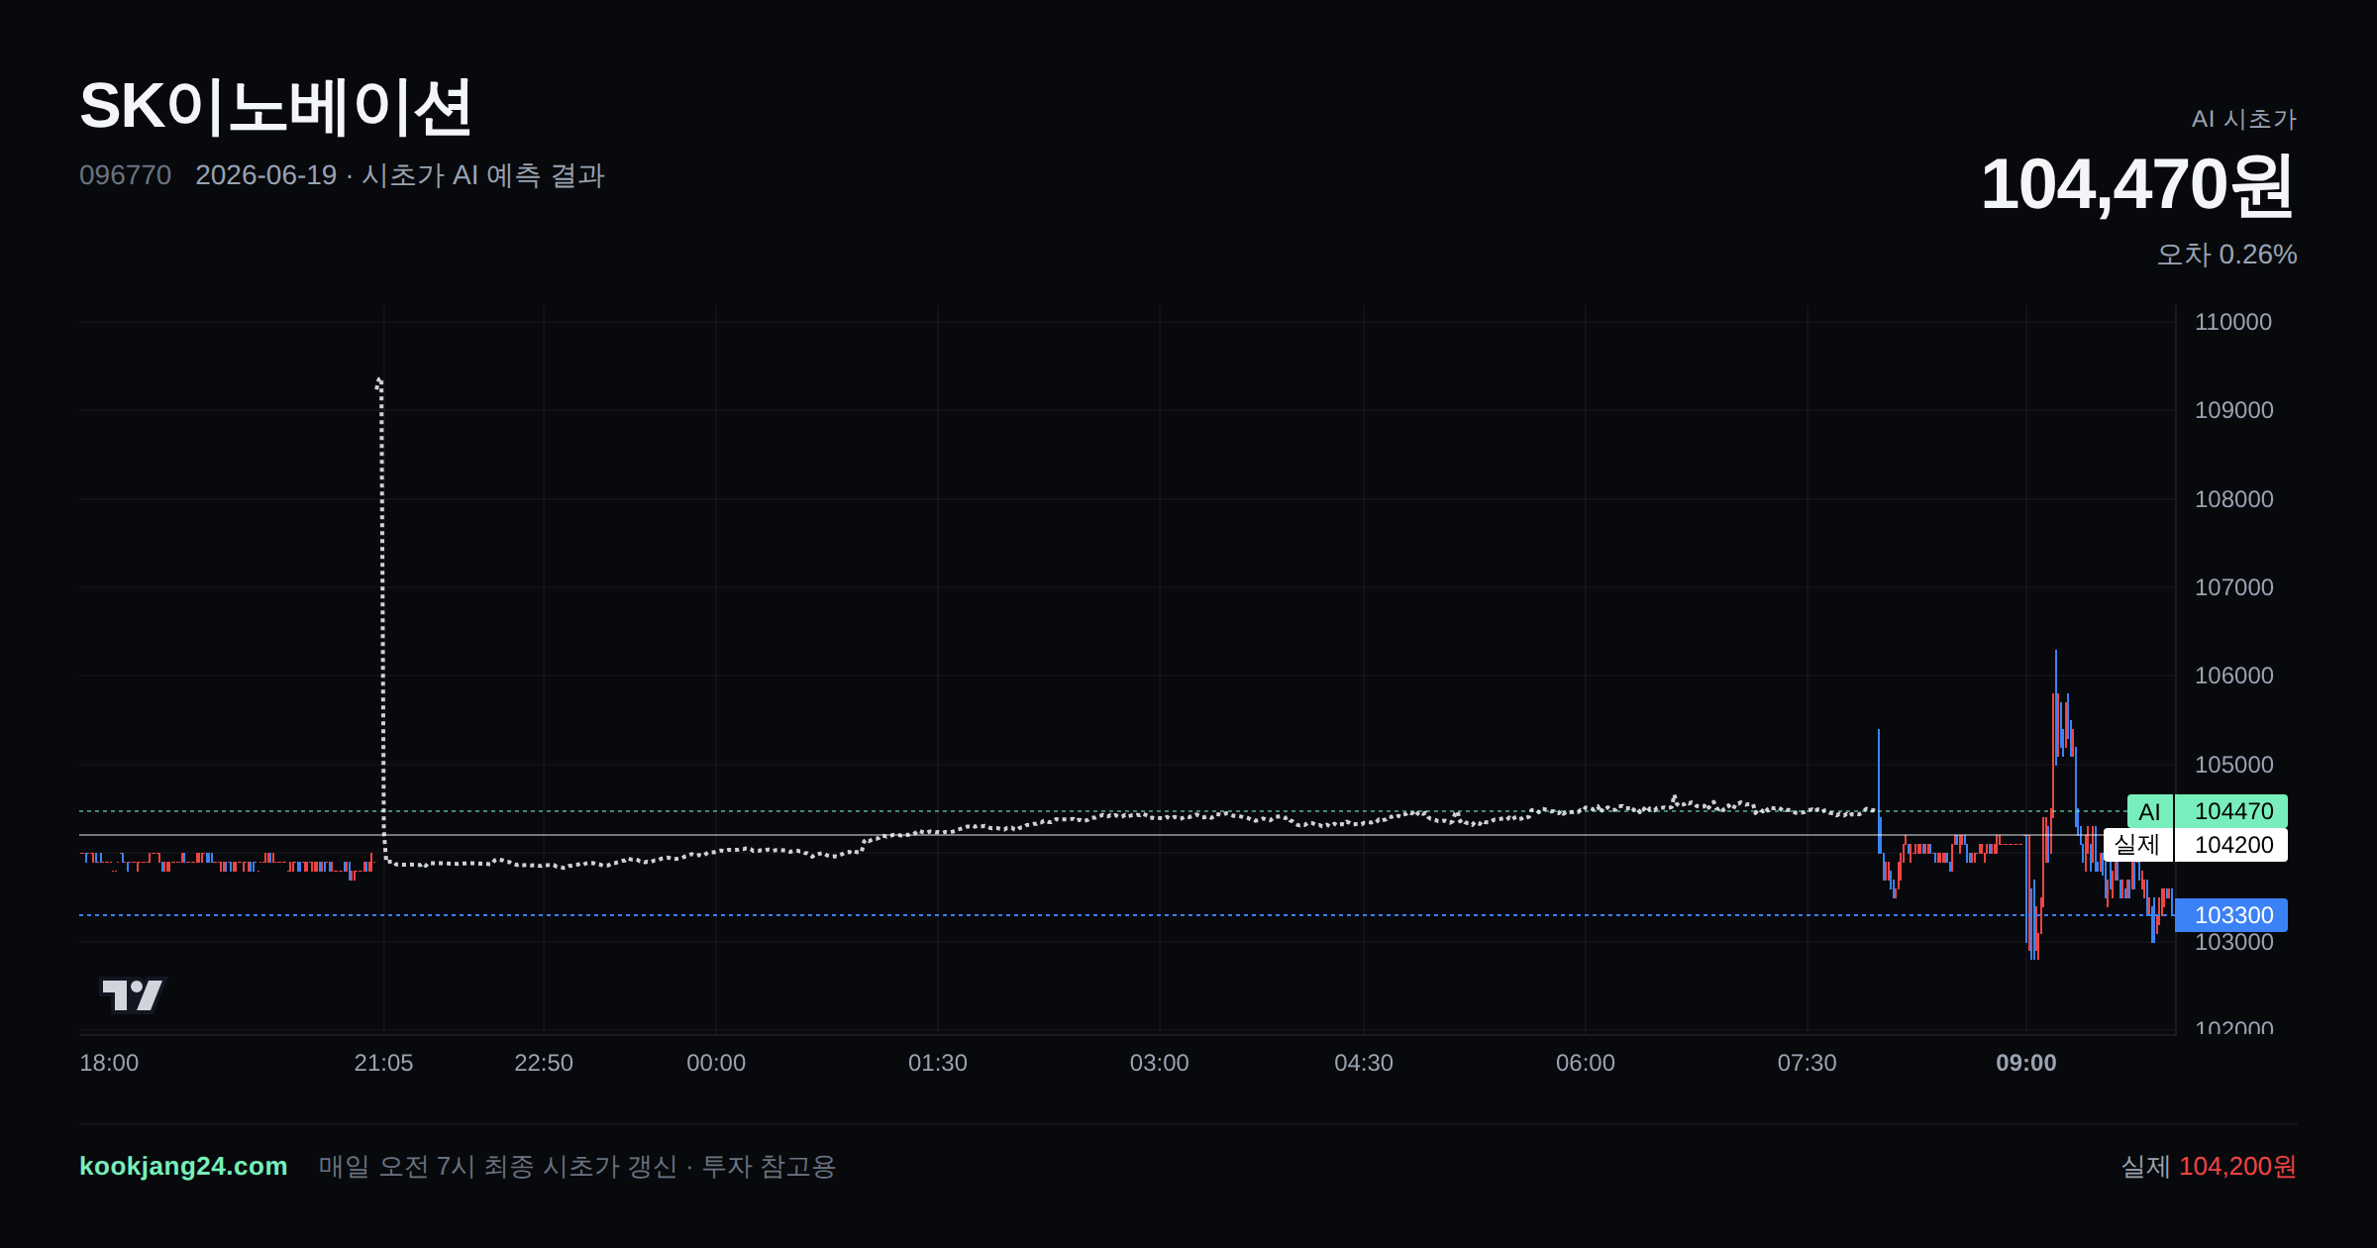Click the white 104200 price axis value

tap(2232, 845)
